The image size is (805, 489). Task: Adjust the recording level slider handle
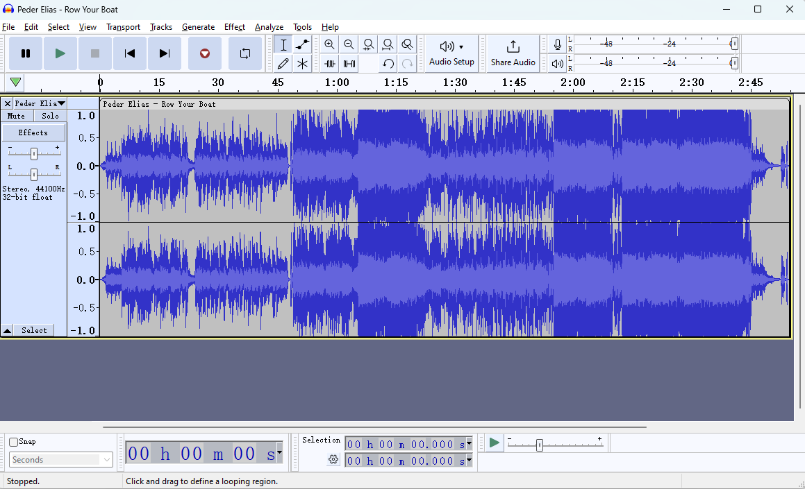(x=734, y=44)
